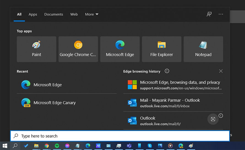Open Microsoft To Do from the taskbar

pyautogui.click(x=26, y=146)
